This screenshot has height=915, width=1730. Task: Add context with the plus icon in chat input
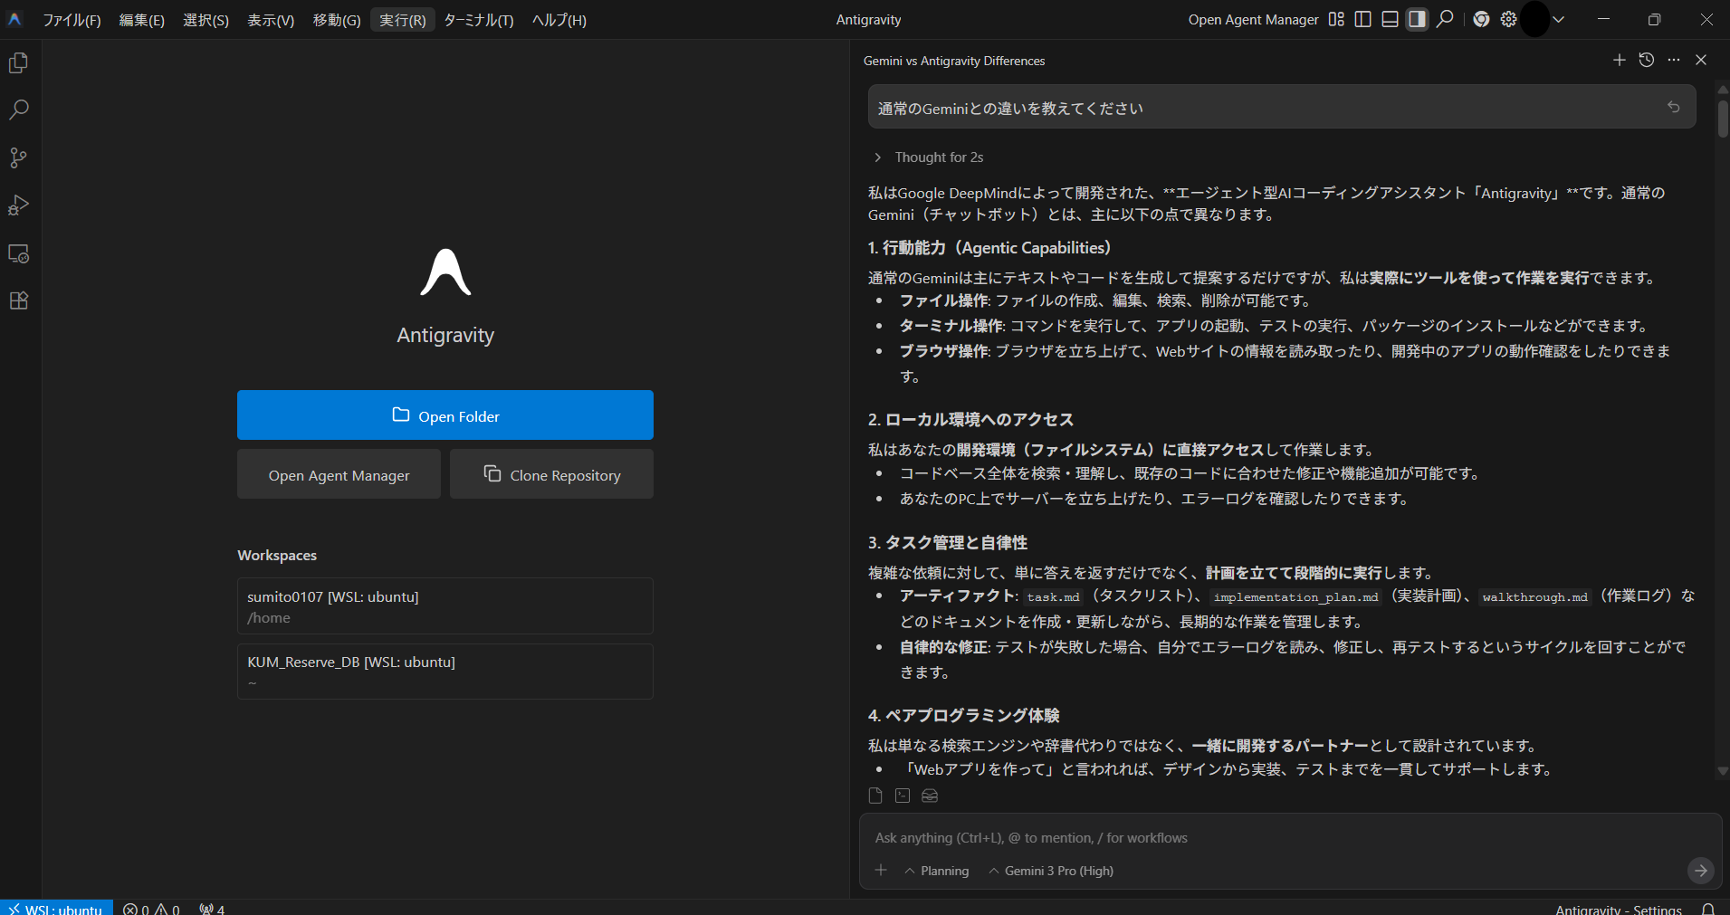tap(881, 870)
